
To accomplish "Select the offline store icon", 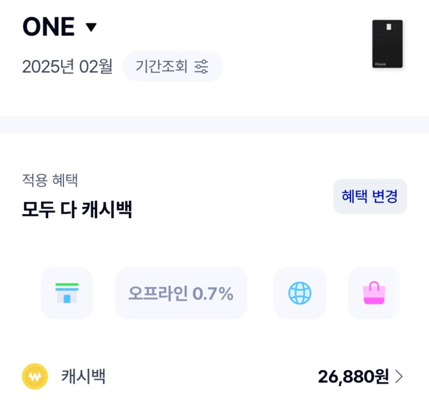I will (67, 293).
